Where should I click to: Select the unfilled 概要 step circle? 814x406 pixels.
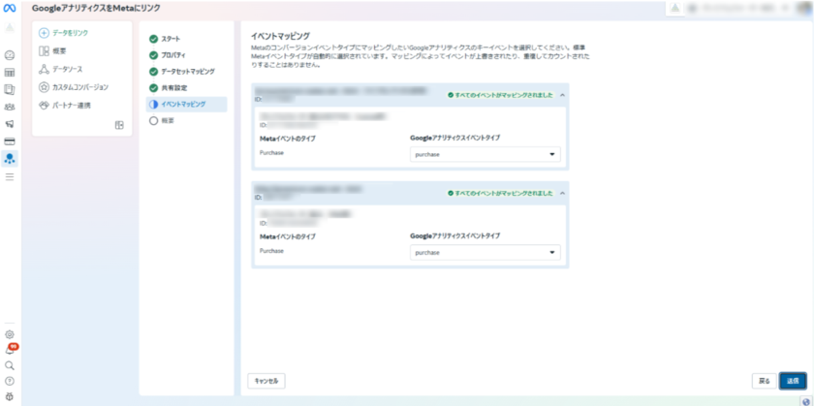(153, 121)
